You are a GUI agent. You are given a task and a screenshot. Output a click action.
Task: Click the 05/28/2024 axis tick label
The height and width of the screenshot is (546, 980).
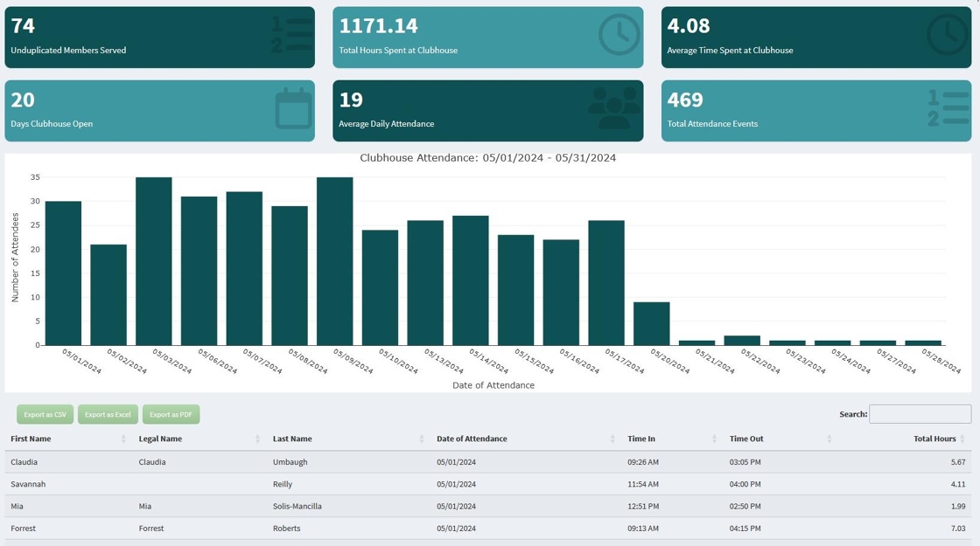pos(941,361)
